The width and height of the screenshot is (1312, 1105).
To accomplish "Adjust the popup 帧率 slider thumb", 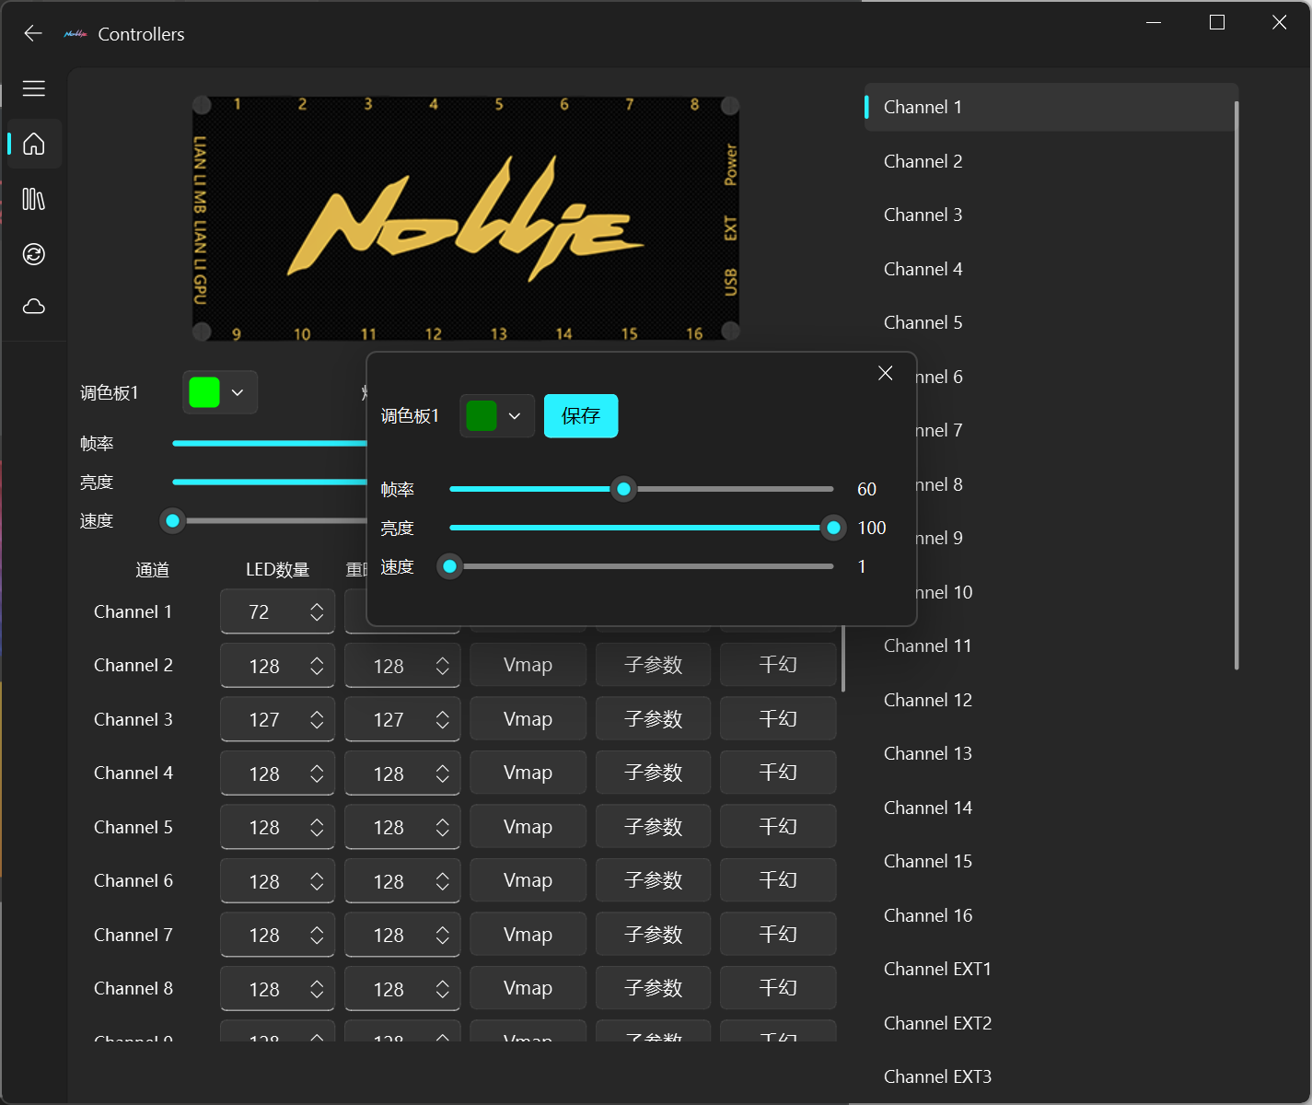I will click(624, 489).
